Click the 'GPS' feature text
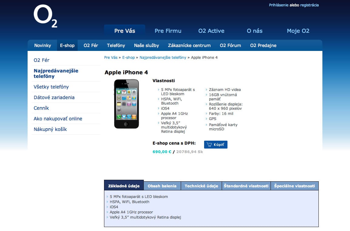The image size is (350, 231). click(213, 119)
